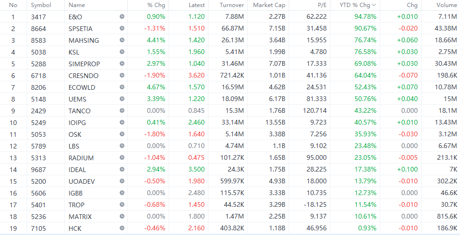Click RADIUM P/E value 95.000
This screenshot has height=235, width=460.
click(x=316, y=158)
